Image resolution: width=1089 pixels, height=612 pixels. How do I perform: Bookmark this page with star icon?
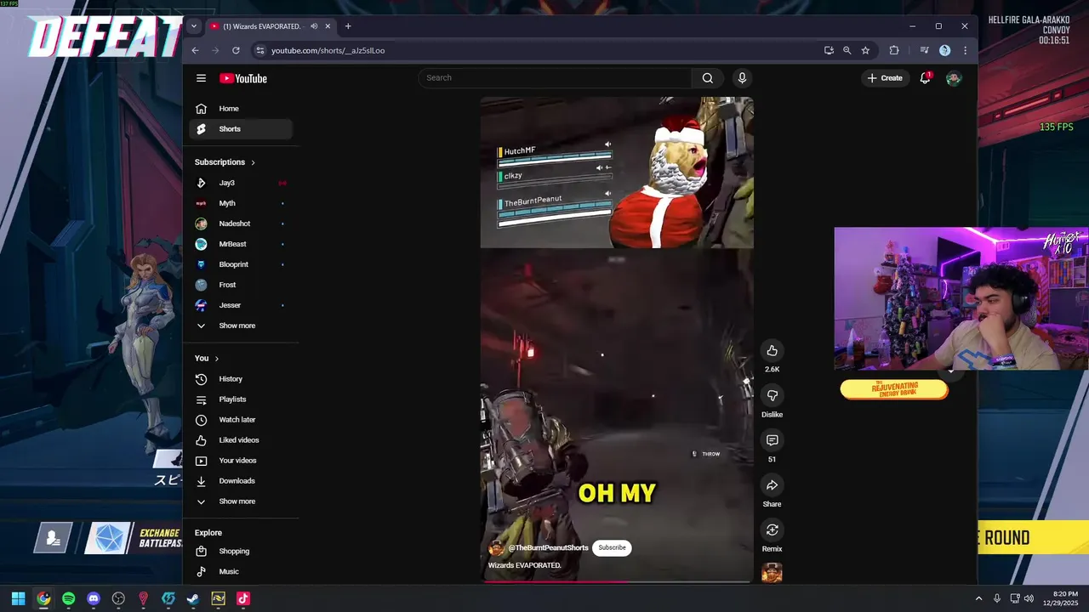click(865, 50)
